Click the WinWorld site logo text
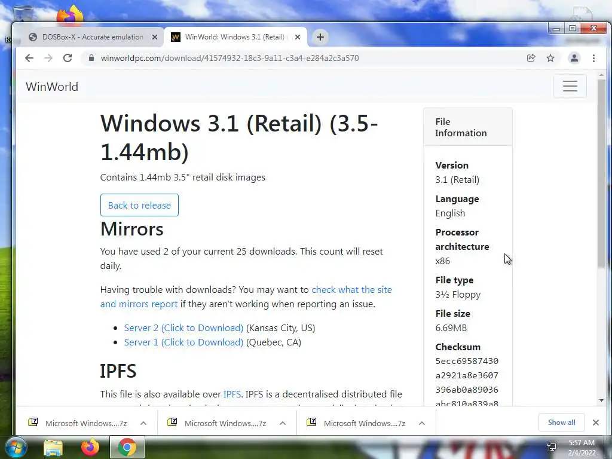Viewport: 612px width, 459px height. pos(52,87)
